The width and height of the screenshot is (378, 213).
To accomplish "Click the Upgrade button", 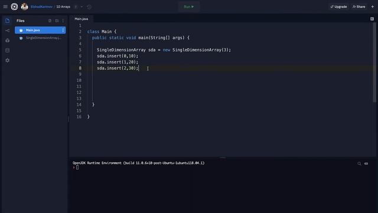I will (x=338, y=7).
